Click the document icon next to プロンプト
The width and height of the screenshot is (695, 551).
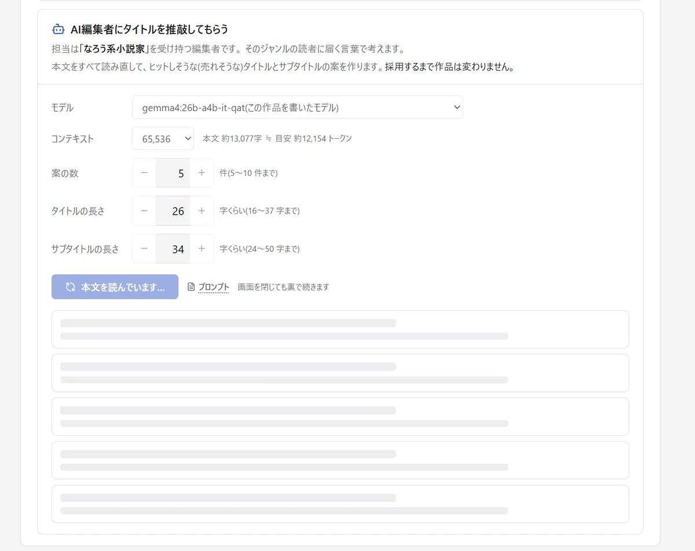[x=191, y=287]
